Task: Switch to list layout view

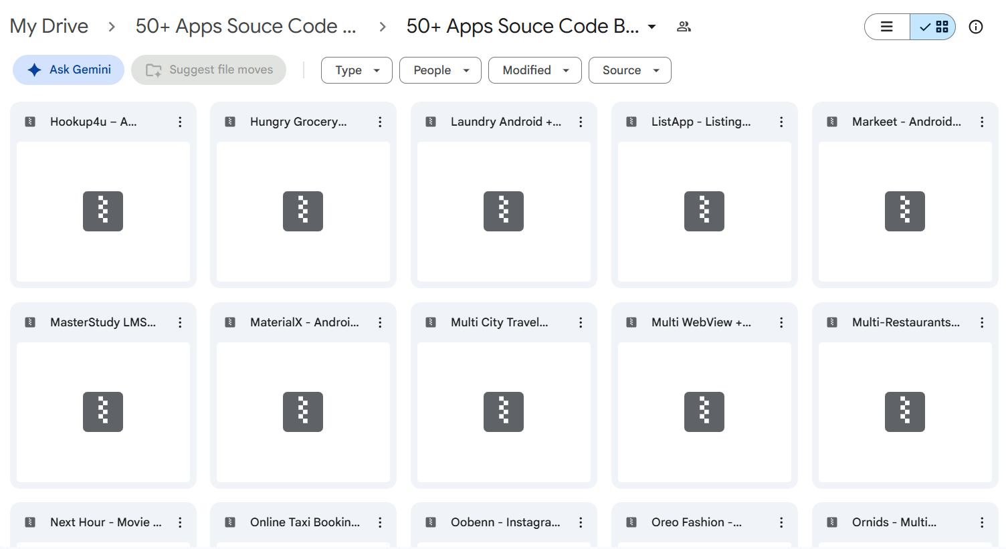Action: (x=887, y=27)
